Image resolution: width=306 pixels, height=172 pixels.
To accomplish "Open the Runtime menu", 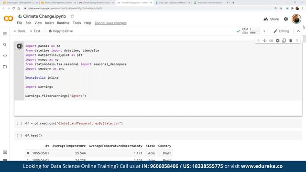I will [x=63, y=23].
